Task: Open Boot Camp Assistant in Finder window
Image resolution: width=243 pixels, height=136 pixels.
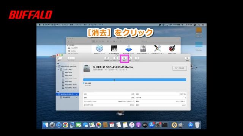Action: (143, 49)
